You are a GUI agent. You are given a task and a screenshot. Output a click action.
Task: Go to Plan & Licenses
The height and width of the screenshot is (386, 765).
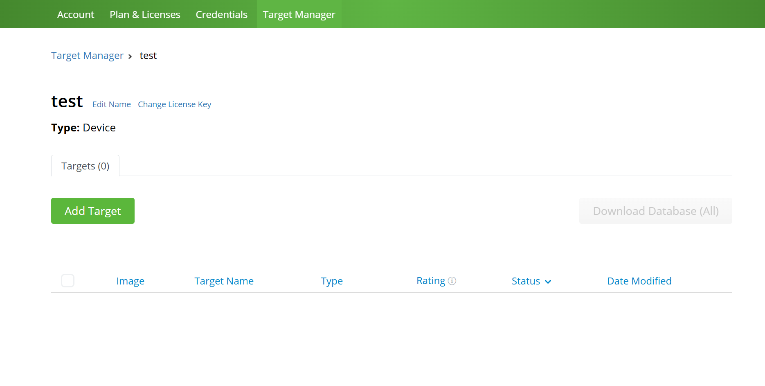coord(145,14)
